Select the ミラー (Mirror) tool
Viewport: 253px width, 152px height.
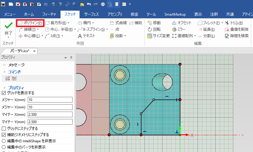point(179,29)
